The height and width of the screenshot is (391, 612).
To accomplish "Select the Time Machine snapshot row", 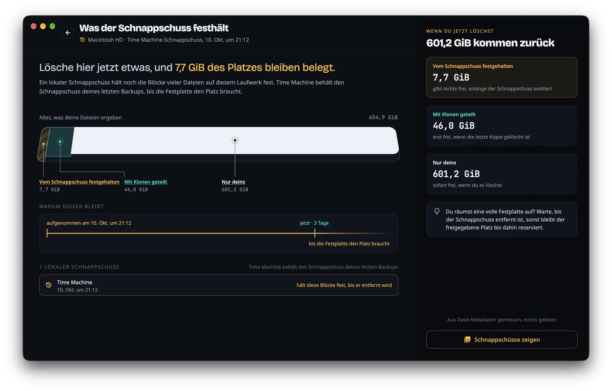I will 218,285.
